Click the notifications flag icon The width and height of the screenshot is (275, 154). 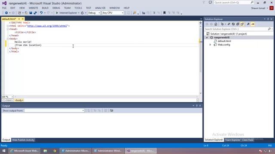(204, 3)
